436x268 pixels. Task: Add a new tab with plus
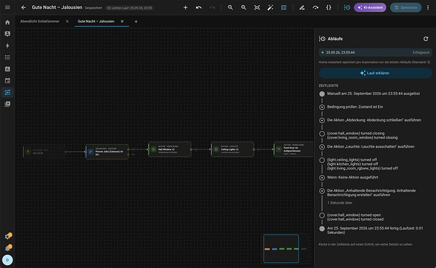[136, 21]
